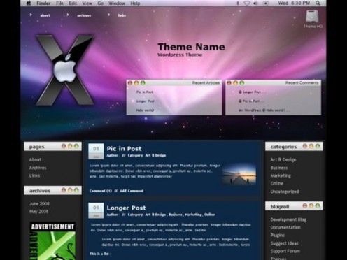Screen dimensions: 347x260
Task: Open Pic in Post in Recent Articles
Action: click(x=145, y=92)
